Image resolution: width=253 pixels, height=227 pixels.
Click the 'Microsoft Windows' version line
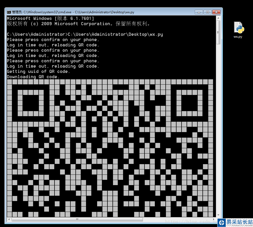tap(50, 19)
